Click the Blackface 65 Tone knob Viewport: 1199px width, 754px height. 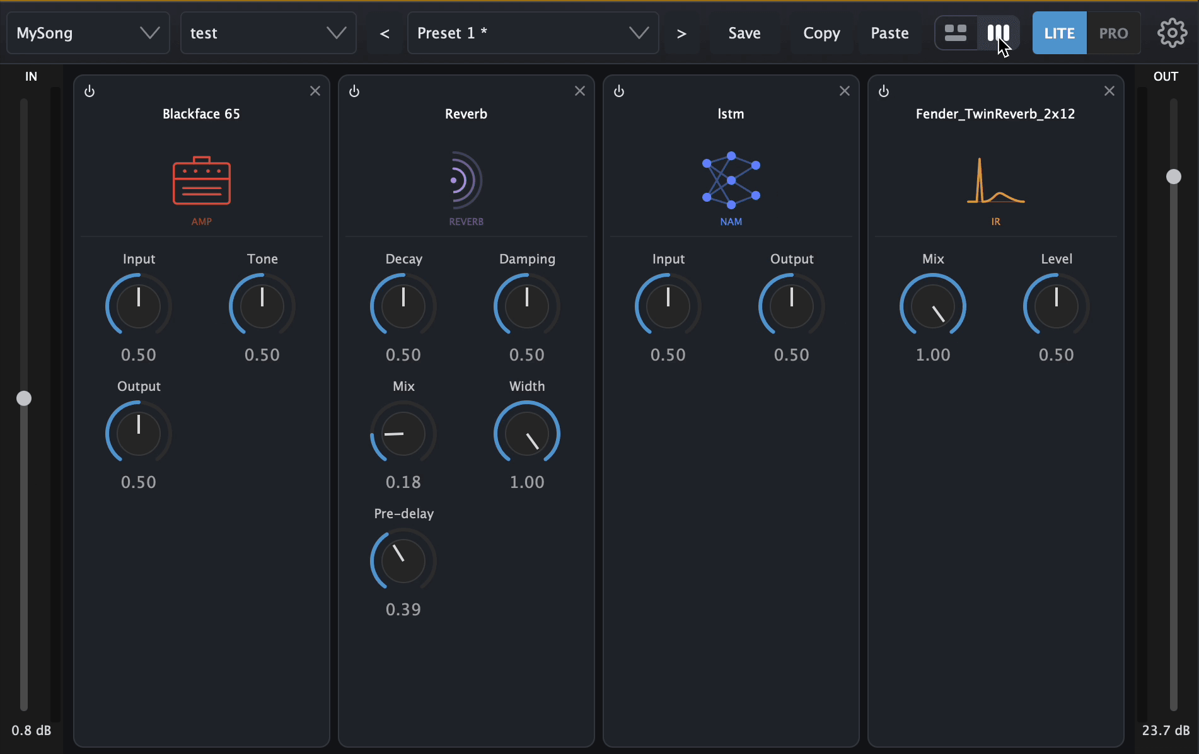(x=262, y=306)
